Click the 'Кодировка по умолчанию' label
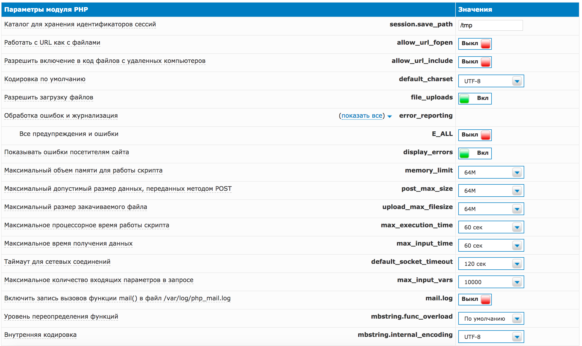The height and width of the screenshot is (346, 582). click(45, 79)
